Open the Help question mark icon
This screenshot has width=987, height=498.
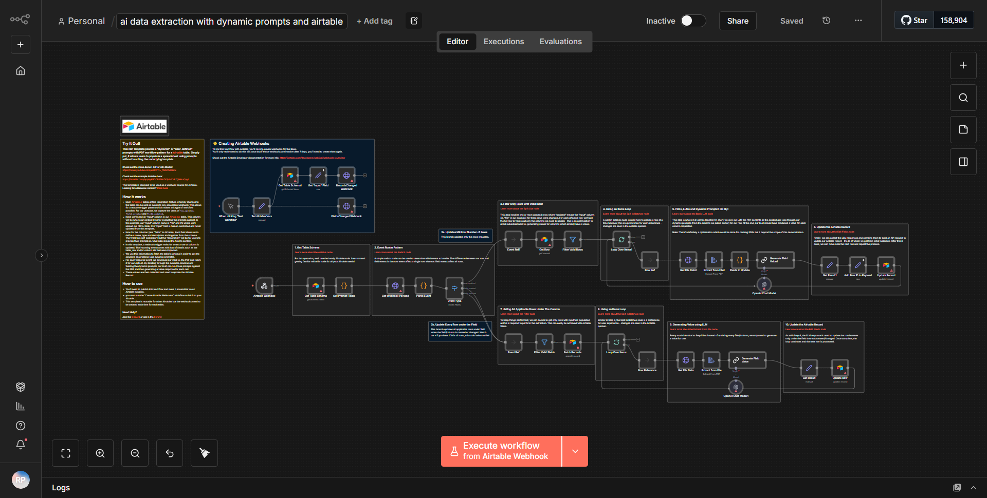(21, 426)
